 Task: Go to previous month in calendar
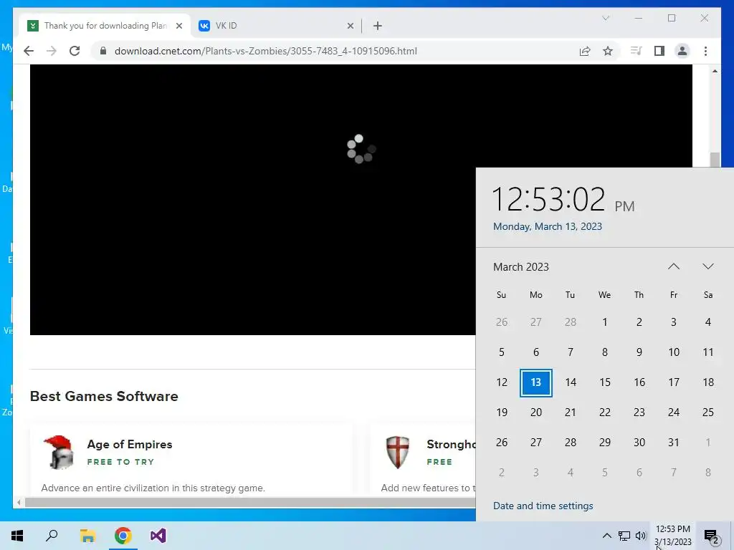click(x=674, y=266)
